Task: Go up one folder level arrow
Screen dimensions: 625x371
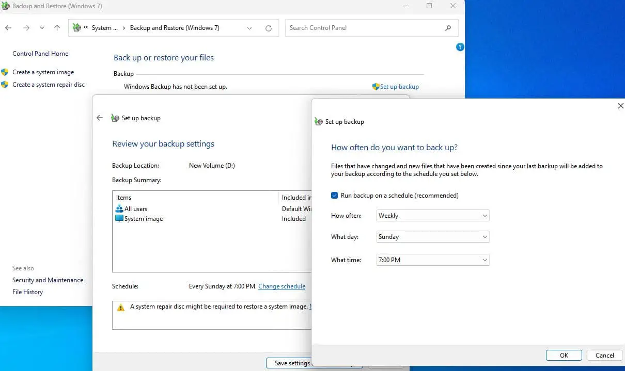Action: tap(57, 28)
